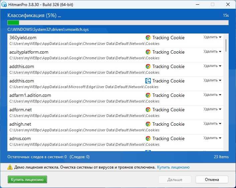Click the green Купить лицензию button
Image resolution: width=236 pixels, height=188 pixels.
pyautogui.click(x=27, y=180)
